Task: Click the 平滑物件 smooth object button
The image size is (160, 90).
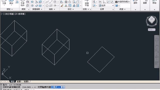Action: tap(22, 3)
